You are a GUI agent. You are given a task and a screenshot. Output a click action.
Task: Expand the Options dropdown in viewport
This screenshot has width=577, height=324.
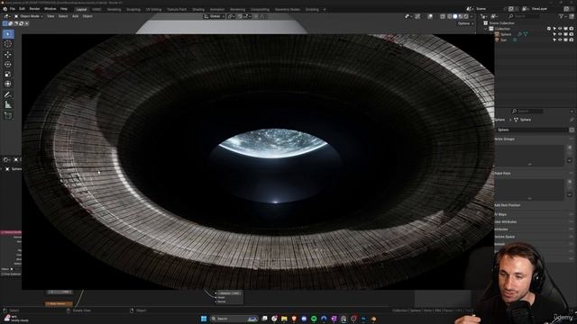coord(466,23)
